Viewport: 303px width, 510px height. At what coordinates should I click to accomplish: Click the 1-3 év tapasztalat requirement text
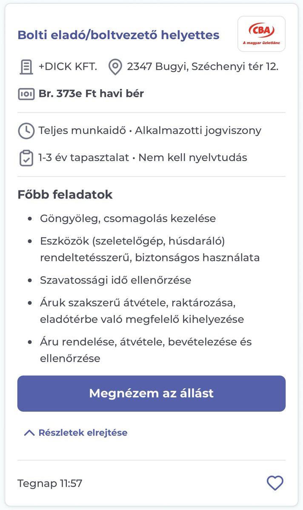(83, 158)
